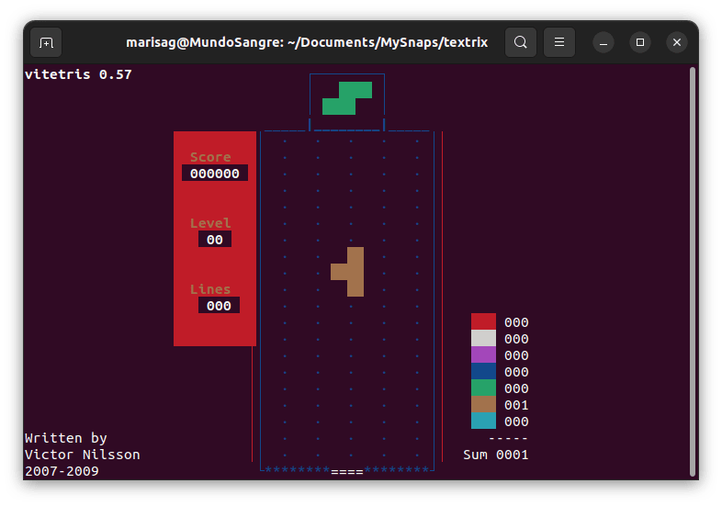
Task: Minimize the terminal window
Action: [x=604, y=42]
